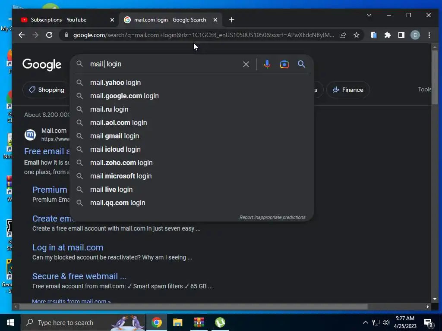Select the mail.com login - Google Search tab
The image size is (442, 331).
click(x=170, y=20)
